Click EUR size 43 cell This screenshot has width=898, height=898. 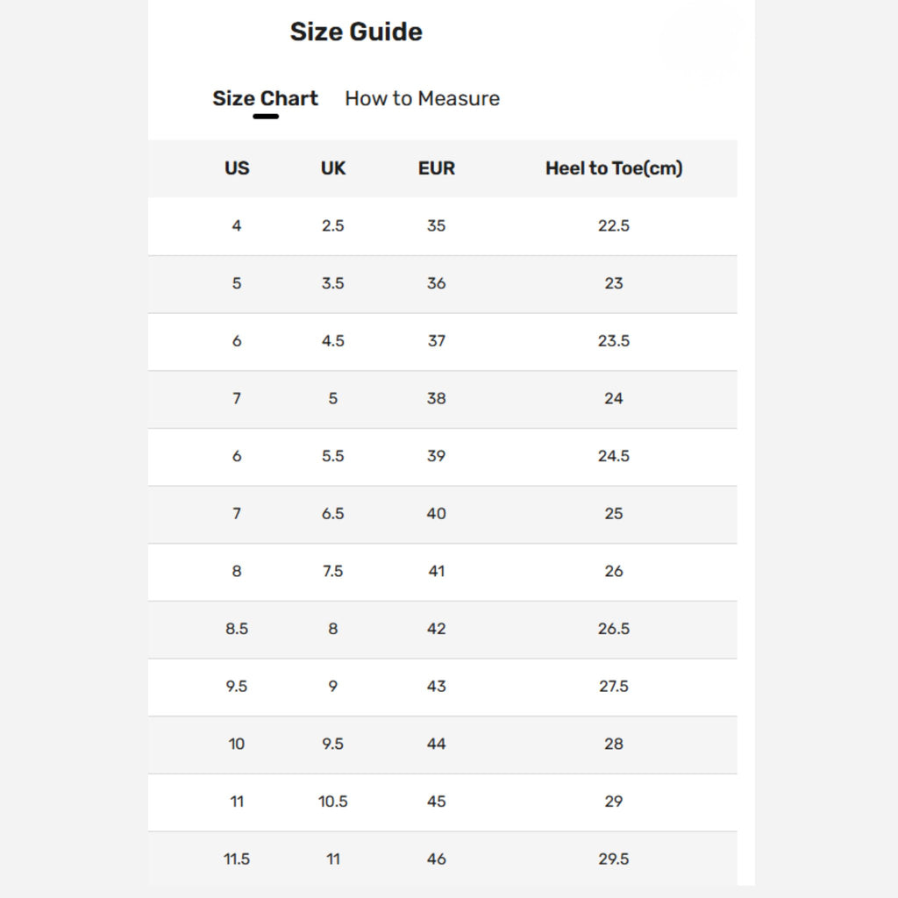pos(437,686)
